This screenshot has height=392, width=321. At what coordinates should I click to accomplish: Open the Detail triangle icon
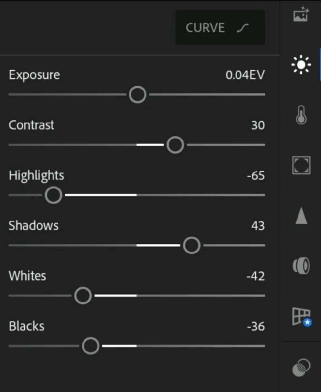tap(301, 216)
